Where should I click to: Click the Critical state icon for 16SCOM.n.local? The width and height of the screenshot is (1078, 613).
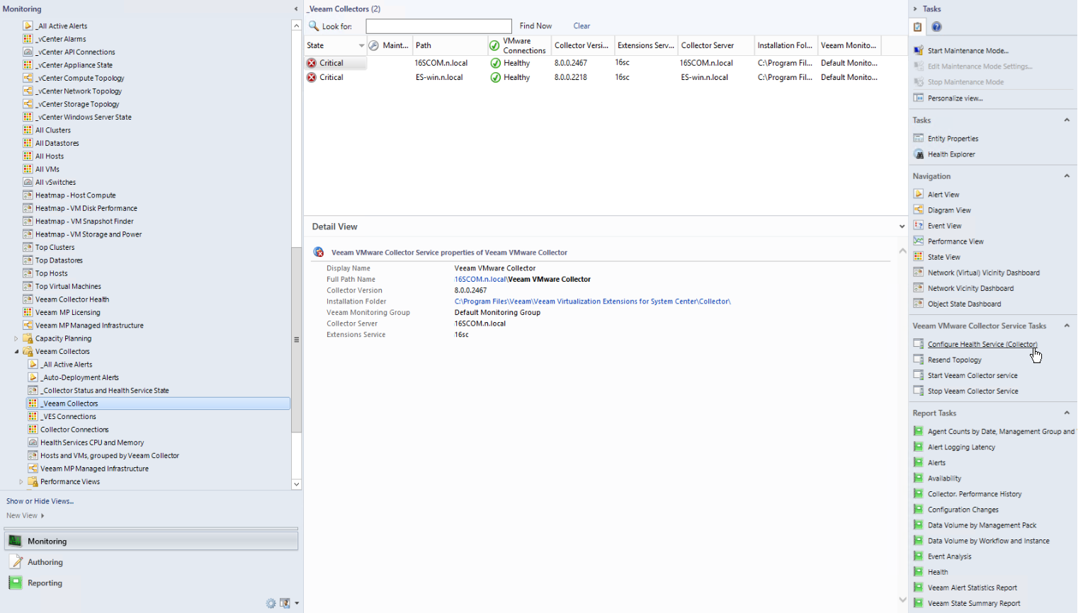[312, 63]
